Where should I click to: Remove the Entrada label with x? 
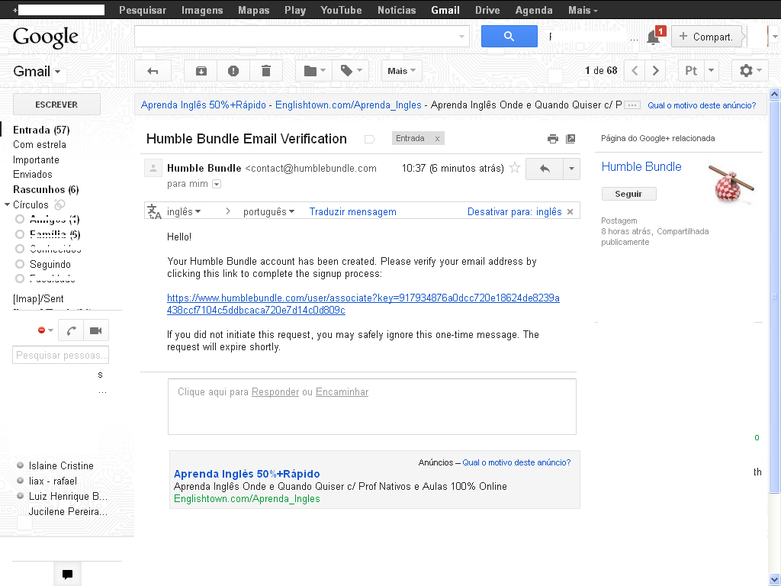pos(437,139)
